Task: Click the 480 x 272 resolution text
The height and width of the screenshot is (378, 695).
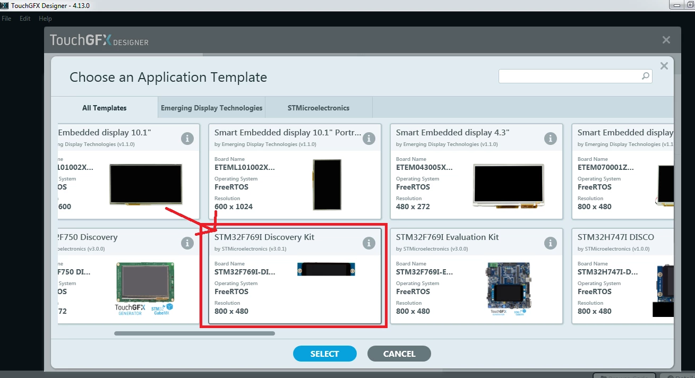Action: tap(413, 207)
